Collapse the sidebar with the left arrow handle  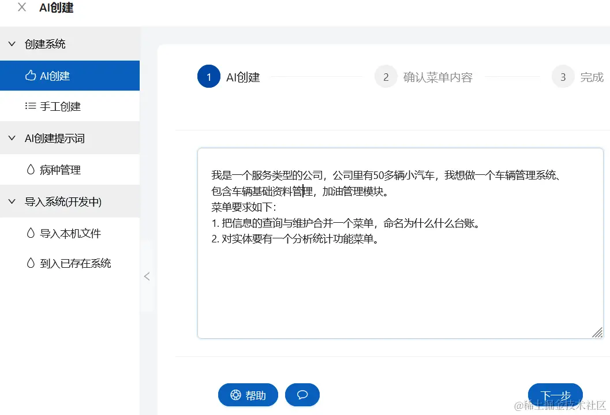click(147, 276)
